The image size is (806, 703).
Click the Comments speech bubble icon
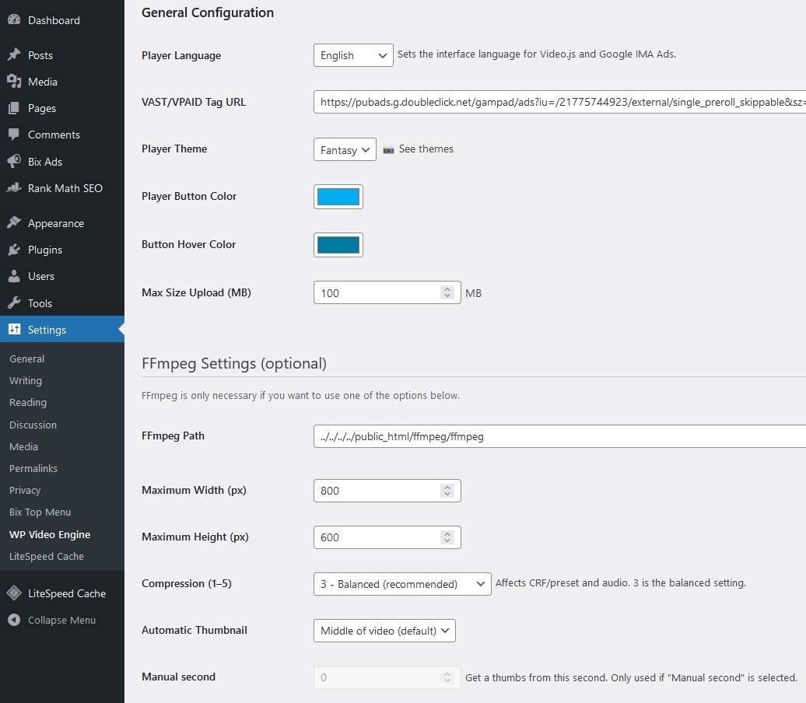tap(14, 135)
